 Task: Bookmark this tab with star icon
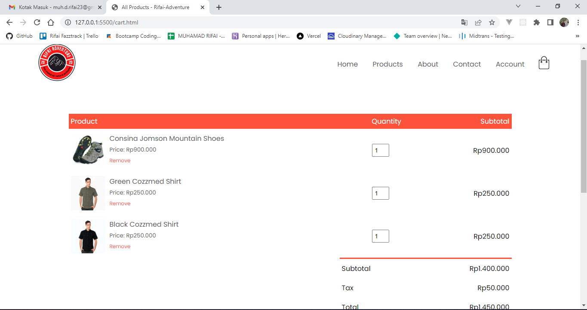point(492,22)
